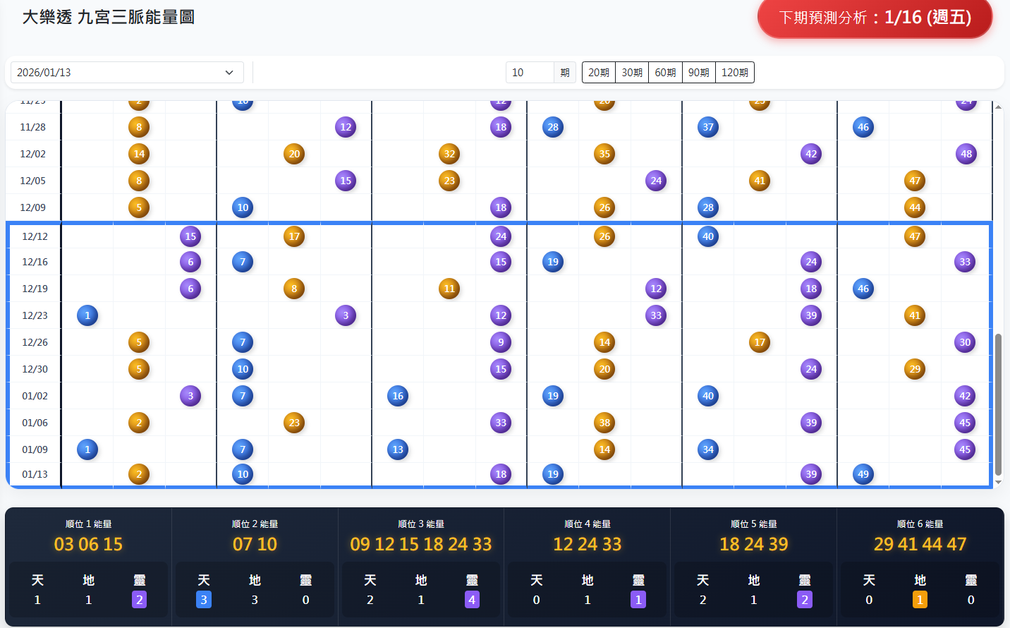Click the table's vertical scrollbar thumb
The image size is (1010, 628).
[x=998, y=404]
